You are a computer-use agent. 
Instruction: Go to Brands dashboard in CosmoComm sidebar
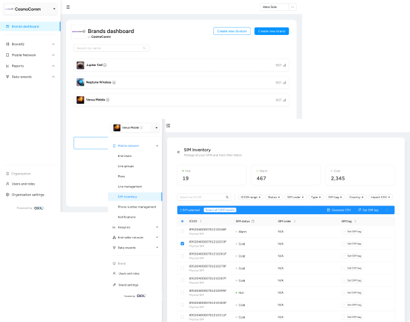click(x=30, y=26)
